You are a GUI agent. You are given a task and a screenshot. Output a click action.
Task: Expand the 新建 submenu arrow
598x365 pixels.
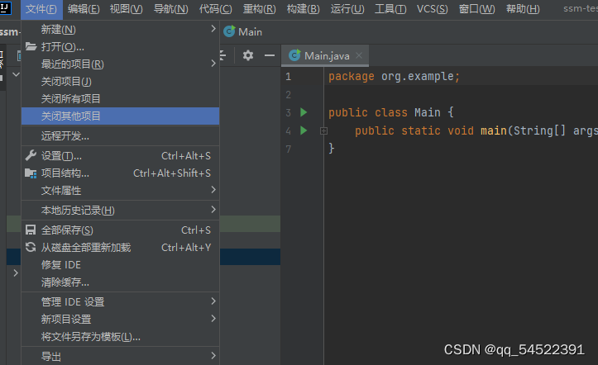pos(213,29)
